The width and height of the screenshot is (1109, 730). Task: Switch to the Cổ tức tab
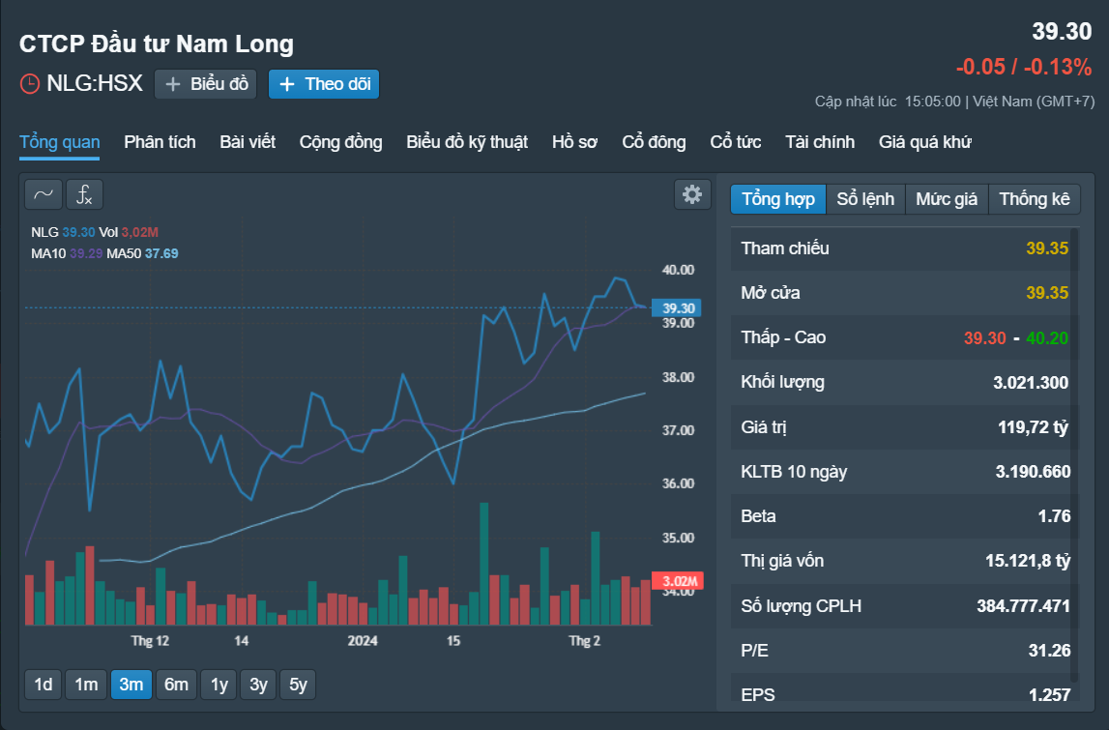tap(736, 142)
